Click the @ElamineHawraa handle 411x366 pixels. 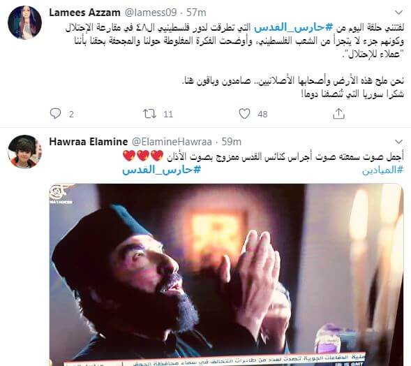click(172, 142)
